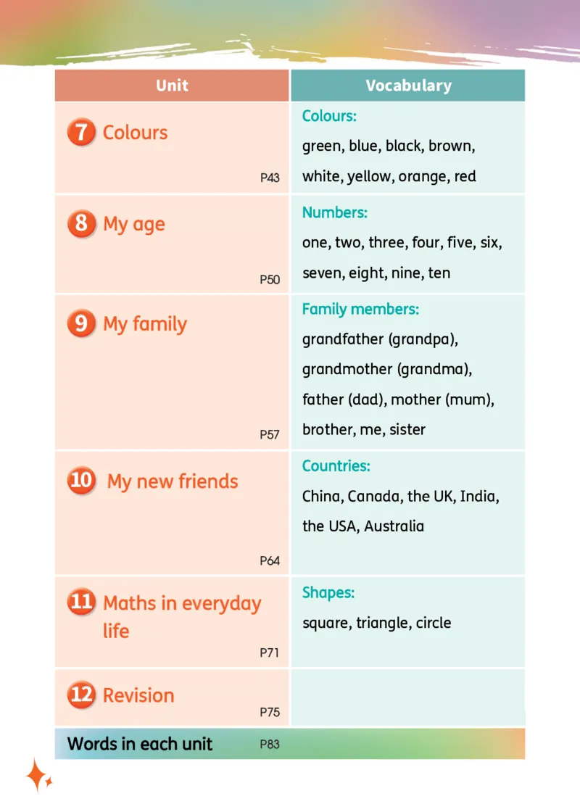Viewport: 580px width, 812px height.
Task: Click the unit 8 number badge
Action: point(81,224)
